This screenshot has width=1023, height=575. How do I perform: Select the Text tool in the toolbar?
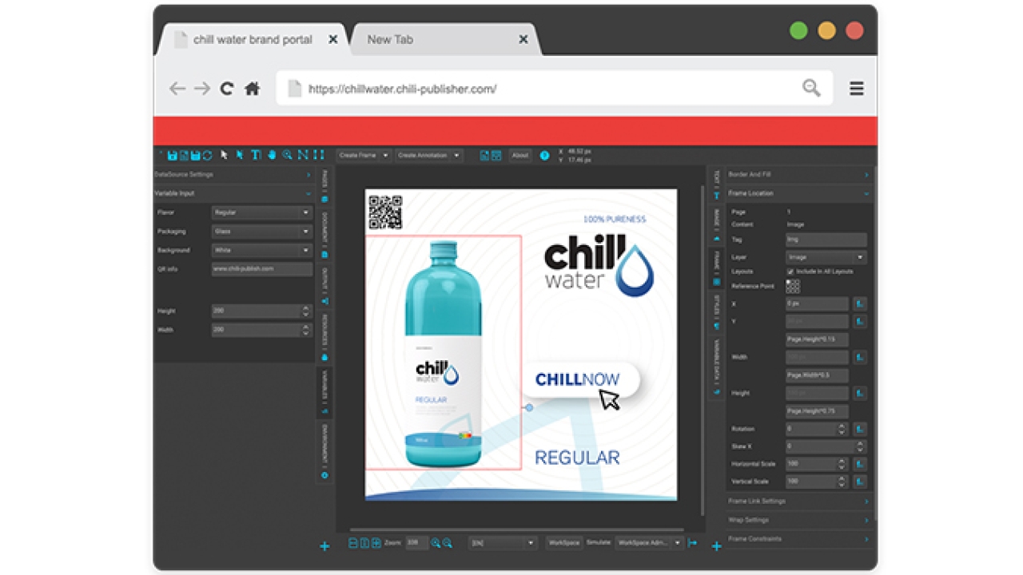tap(256, 155)
